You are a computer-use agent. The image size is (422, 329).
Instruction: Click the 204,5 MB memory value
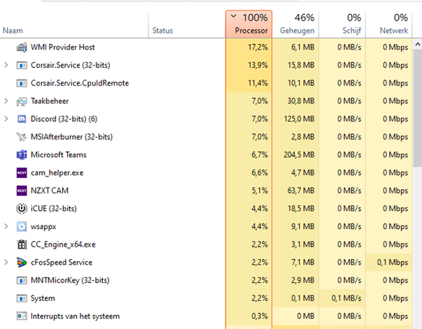tap(299, 155)
